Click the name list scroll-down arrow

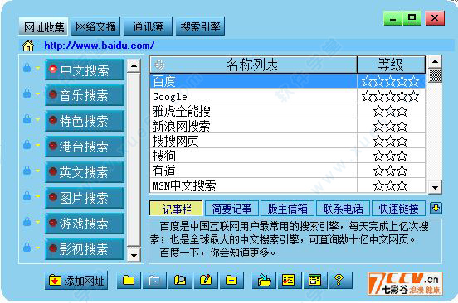click(435, 187)
